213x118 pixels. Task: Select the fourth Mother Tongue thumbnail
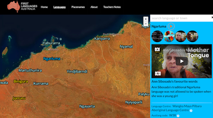click(192, 36)
